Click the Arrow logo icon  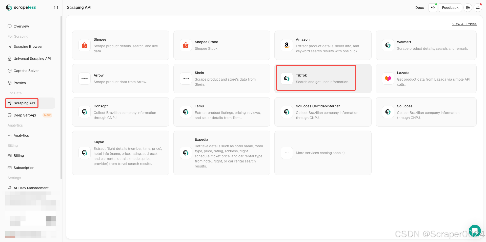(x=85, y=79)
